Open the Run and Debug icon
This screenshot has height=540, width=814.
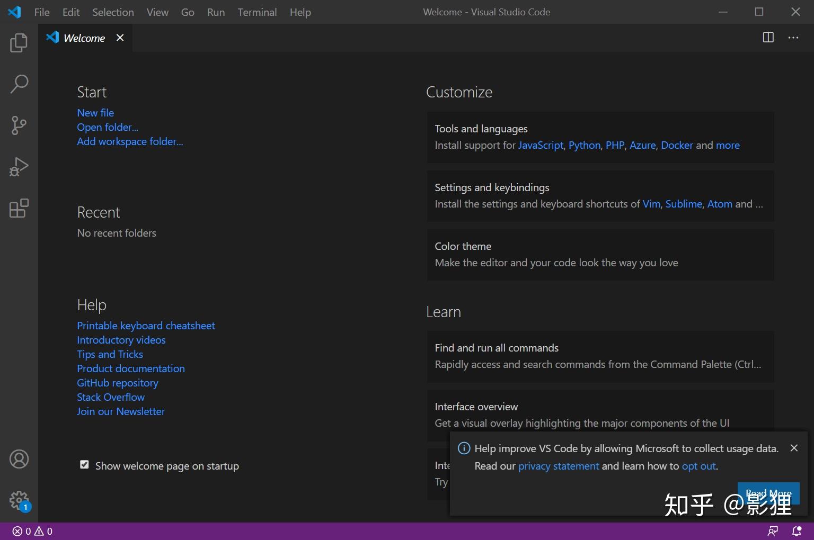pos(19,166)
